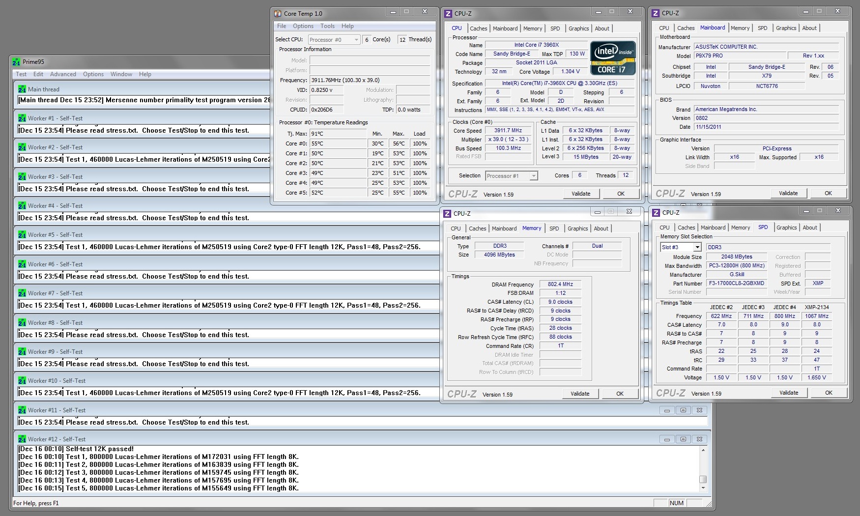
Task: Click the Prime95 title bar icon
Action: point(16,62)
